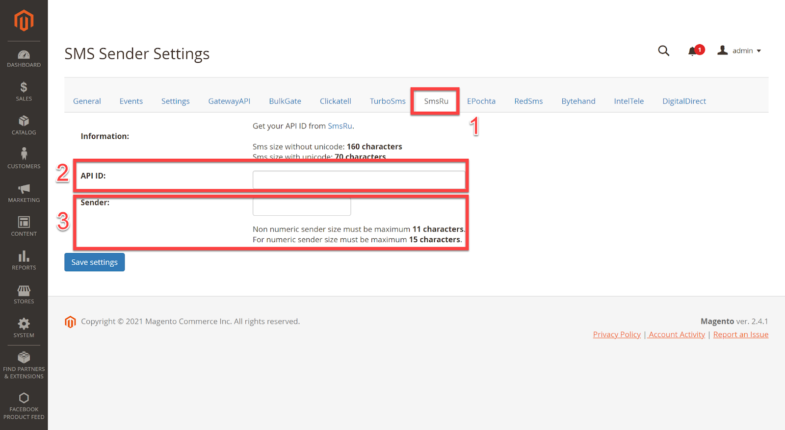
Task: Click the 'Sms size without unicode' text
Action: tap(327, 147)
